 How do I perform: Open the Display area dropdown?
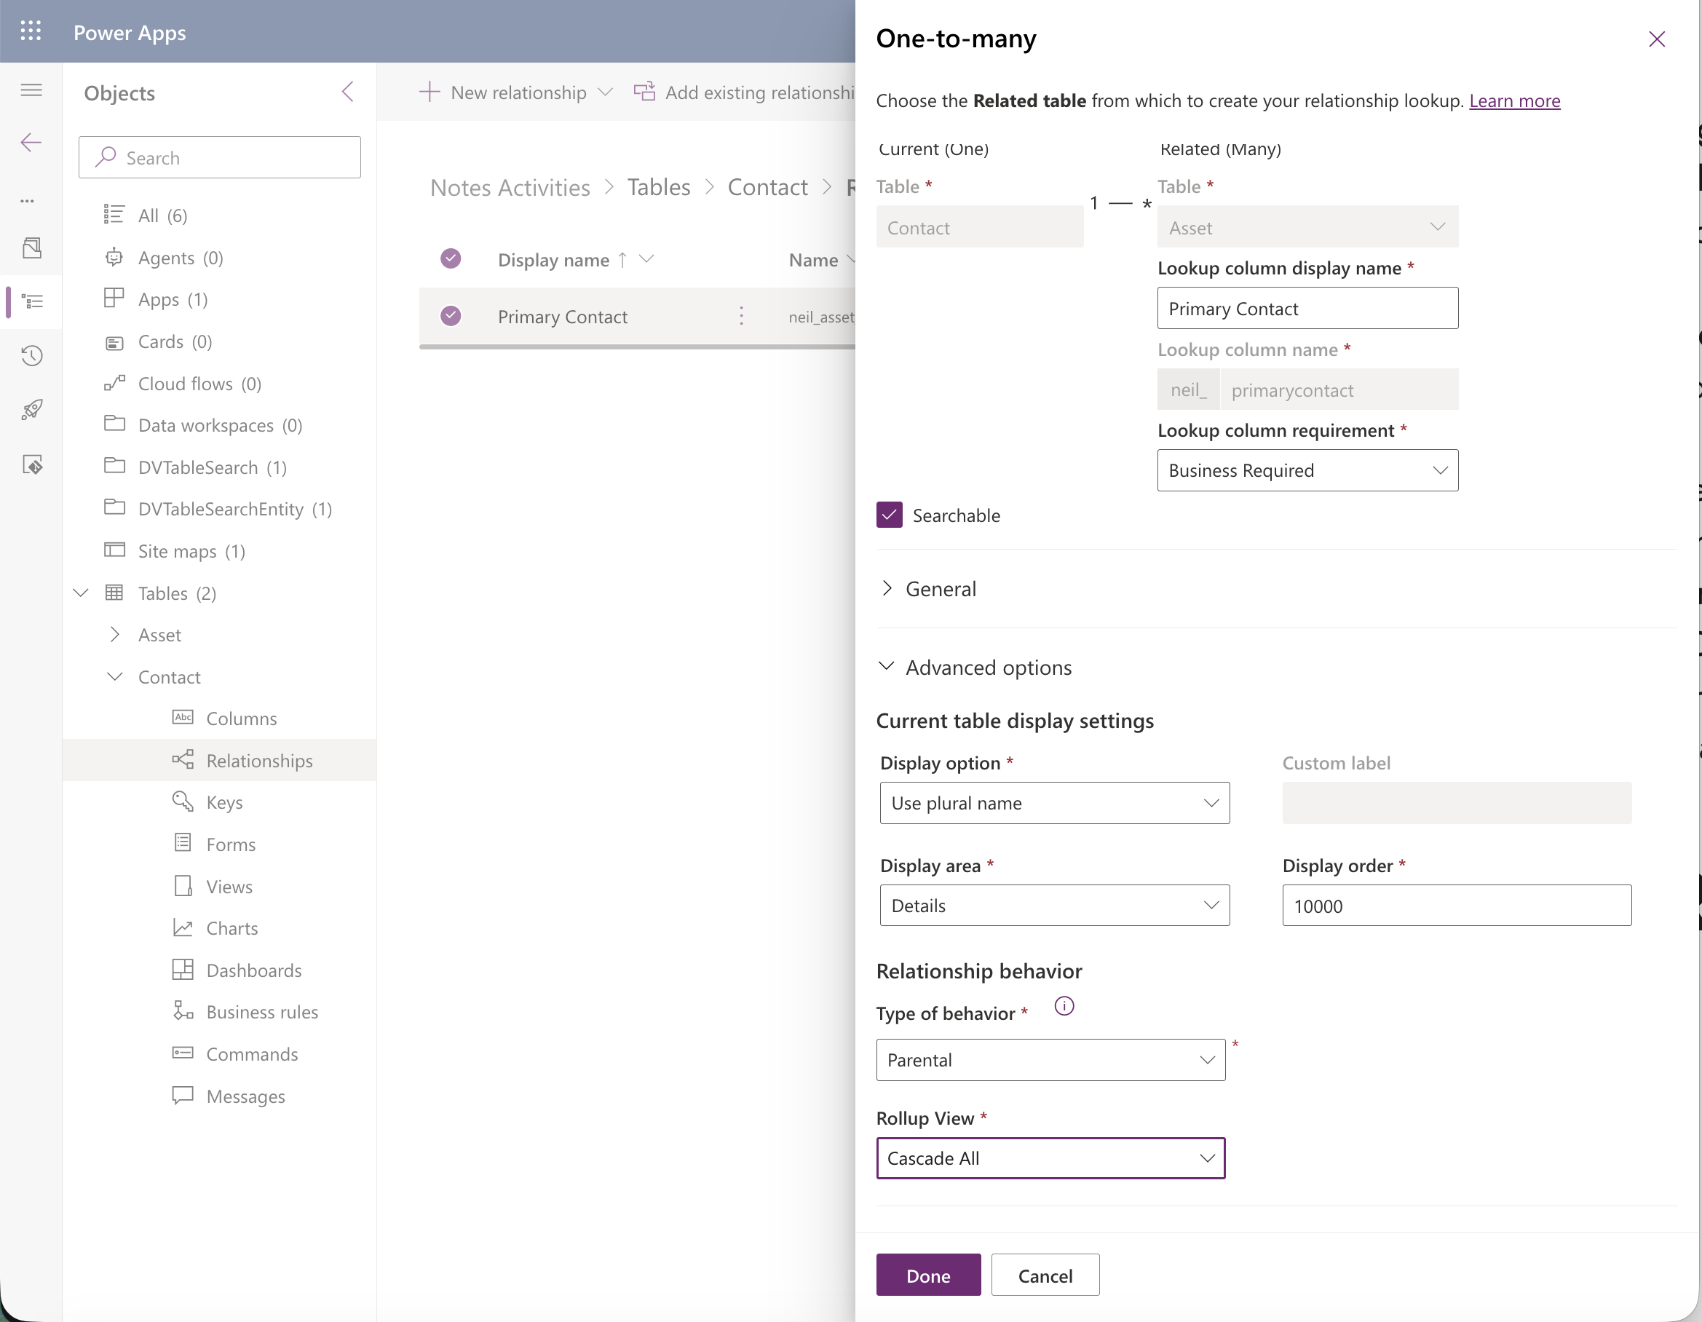[1054, 905]
